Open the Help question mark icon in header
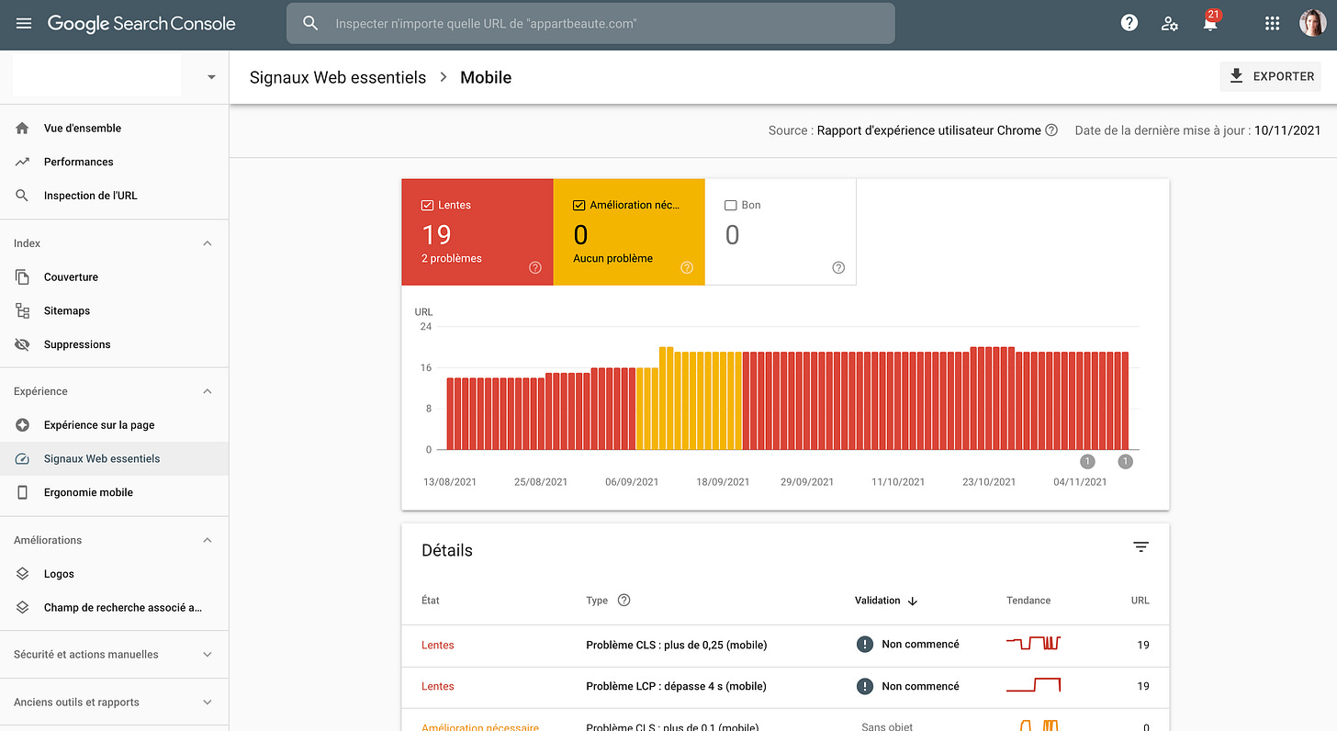Viewport: 1337px width, 731px height. 1129,24
